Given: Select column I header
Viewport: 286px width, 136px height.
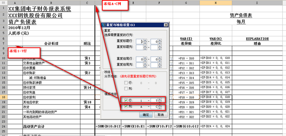Looking at the screenshot, I should tap(257, 3).
